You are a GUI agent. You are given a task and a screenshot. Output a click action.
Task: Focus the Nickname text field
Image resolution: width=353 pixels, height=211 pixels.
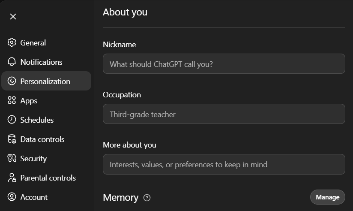pyautogui.click(x=224, y=64)
